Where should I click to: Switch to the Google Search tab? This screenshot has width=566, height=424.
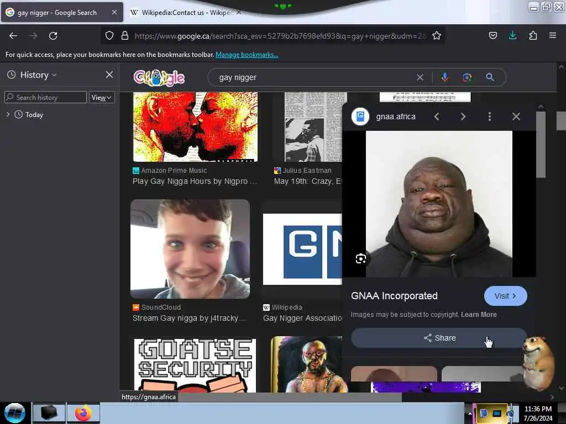[62, 12]
